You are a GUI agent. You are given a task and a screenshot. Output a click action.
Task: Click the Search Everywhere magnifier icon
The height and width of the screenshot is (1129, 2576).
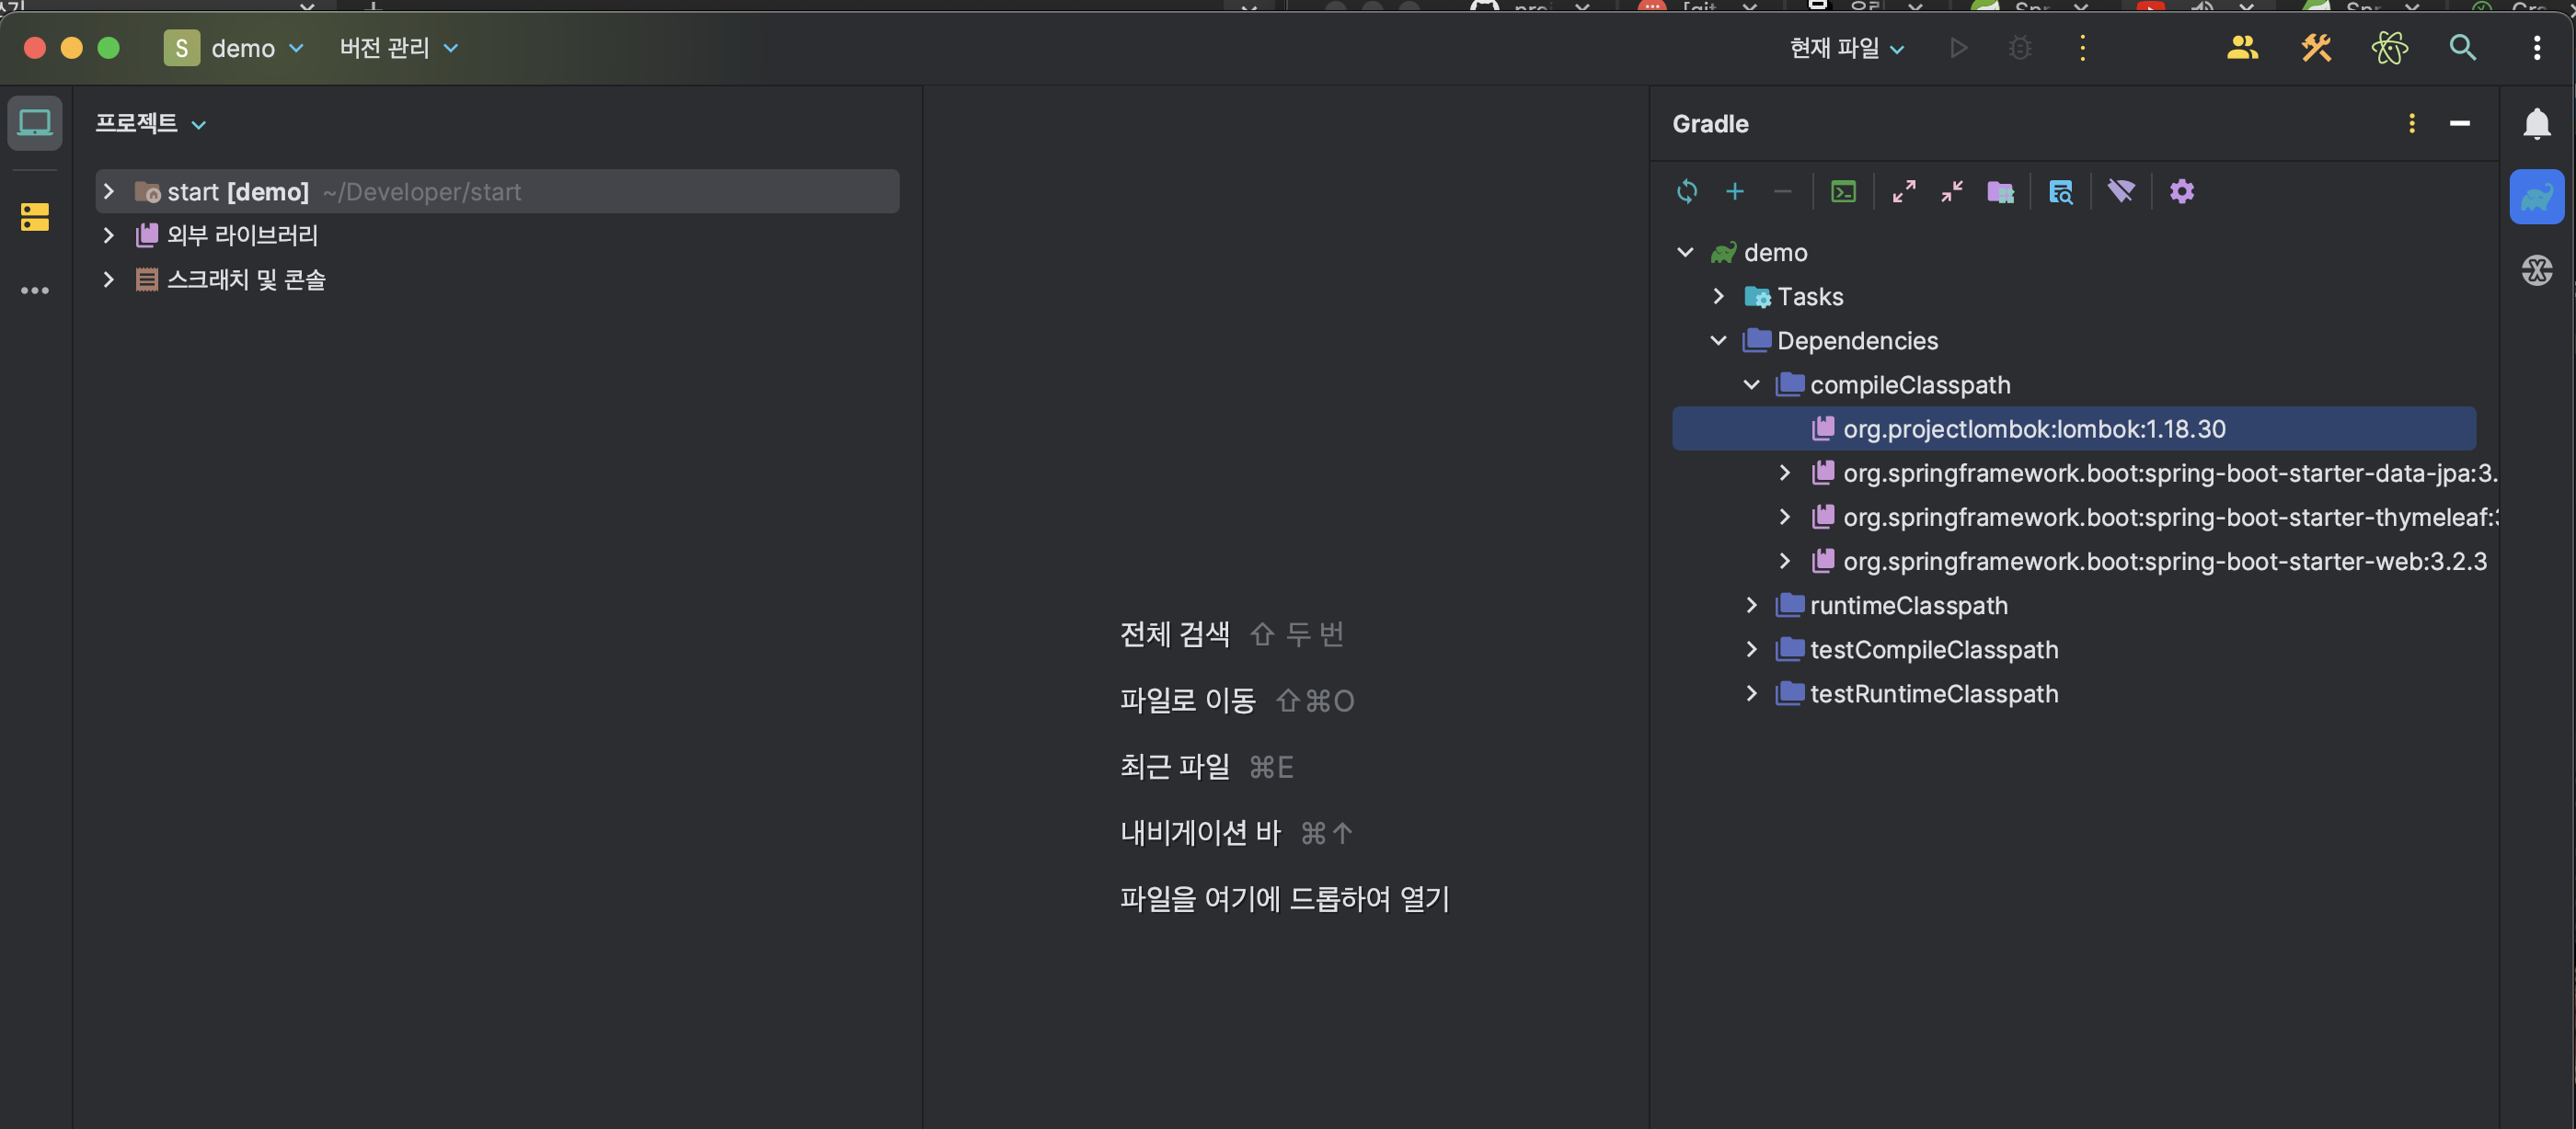2462,48
